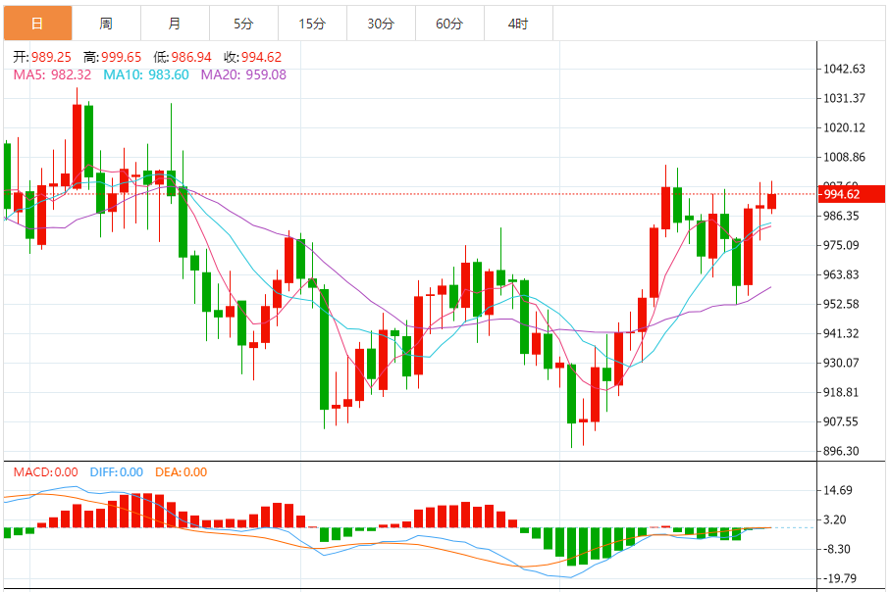This screenshot has width=890, height=592.
Task: Click the 952.58 price axis label
Action: pos(841,304)
